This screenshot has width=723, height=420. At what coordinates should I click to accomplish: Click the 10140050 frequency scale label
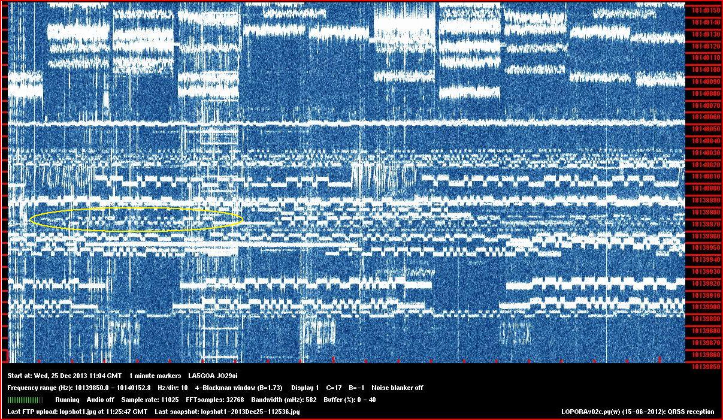(x=705, y=129)
